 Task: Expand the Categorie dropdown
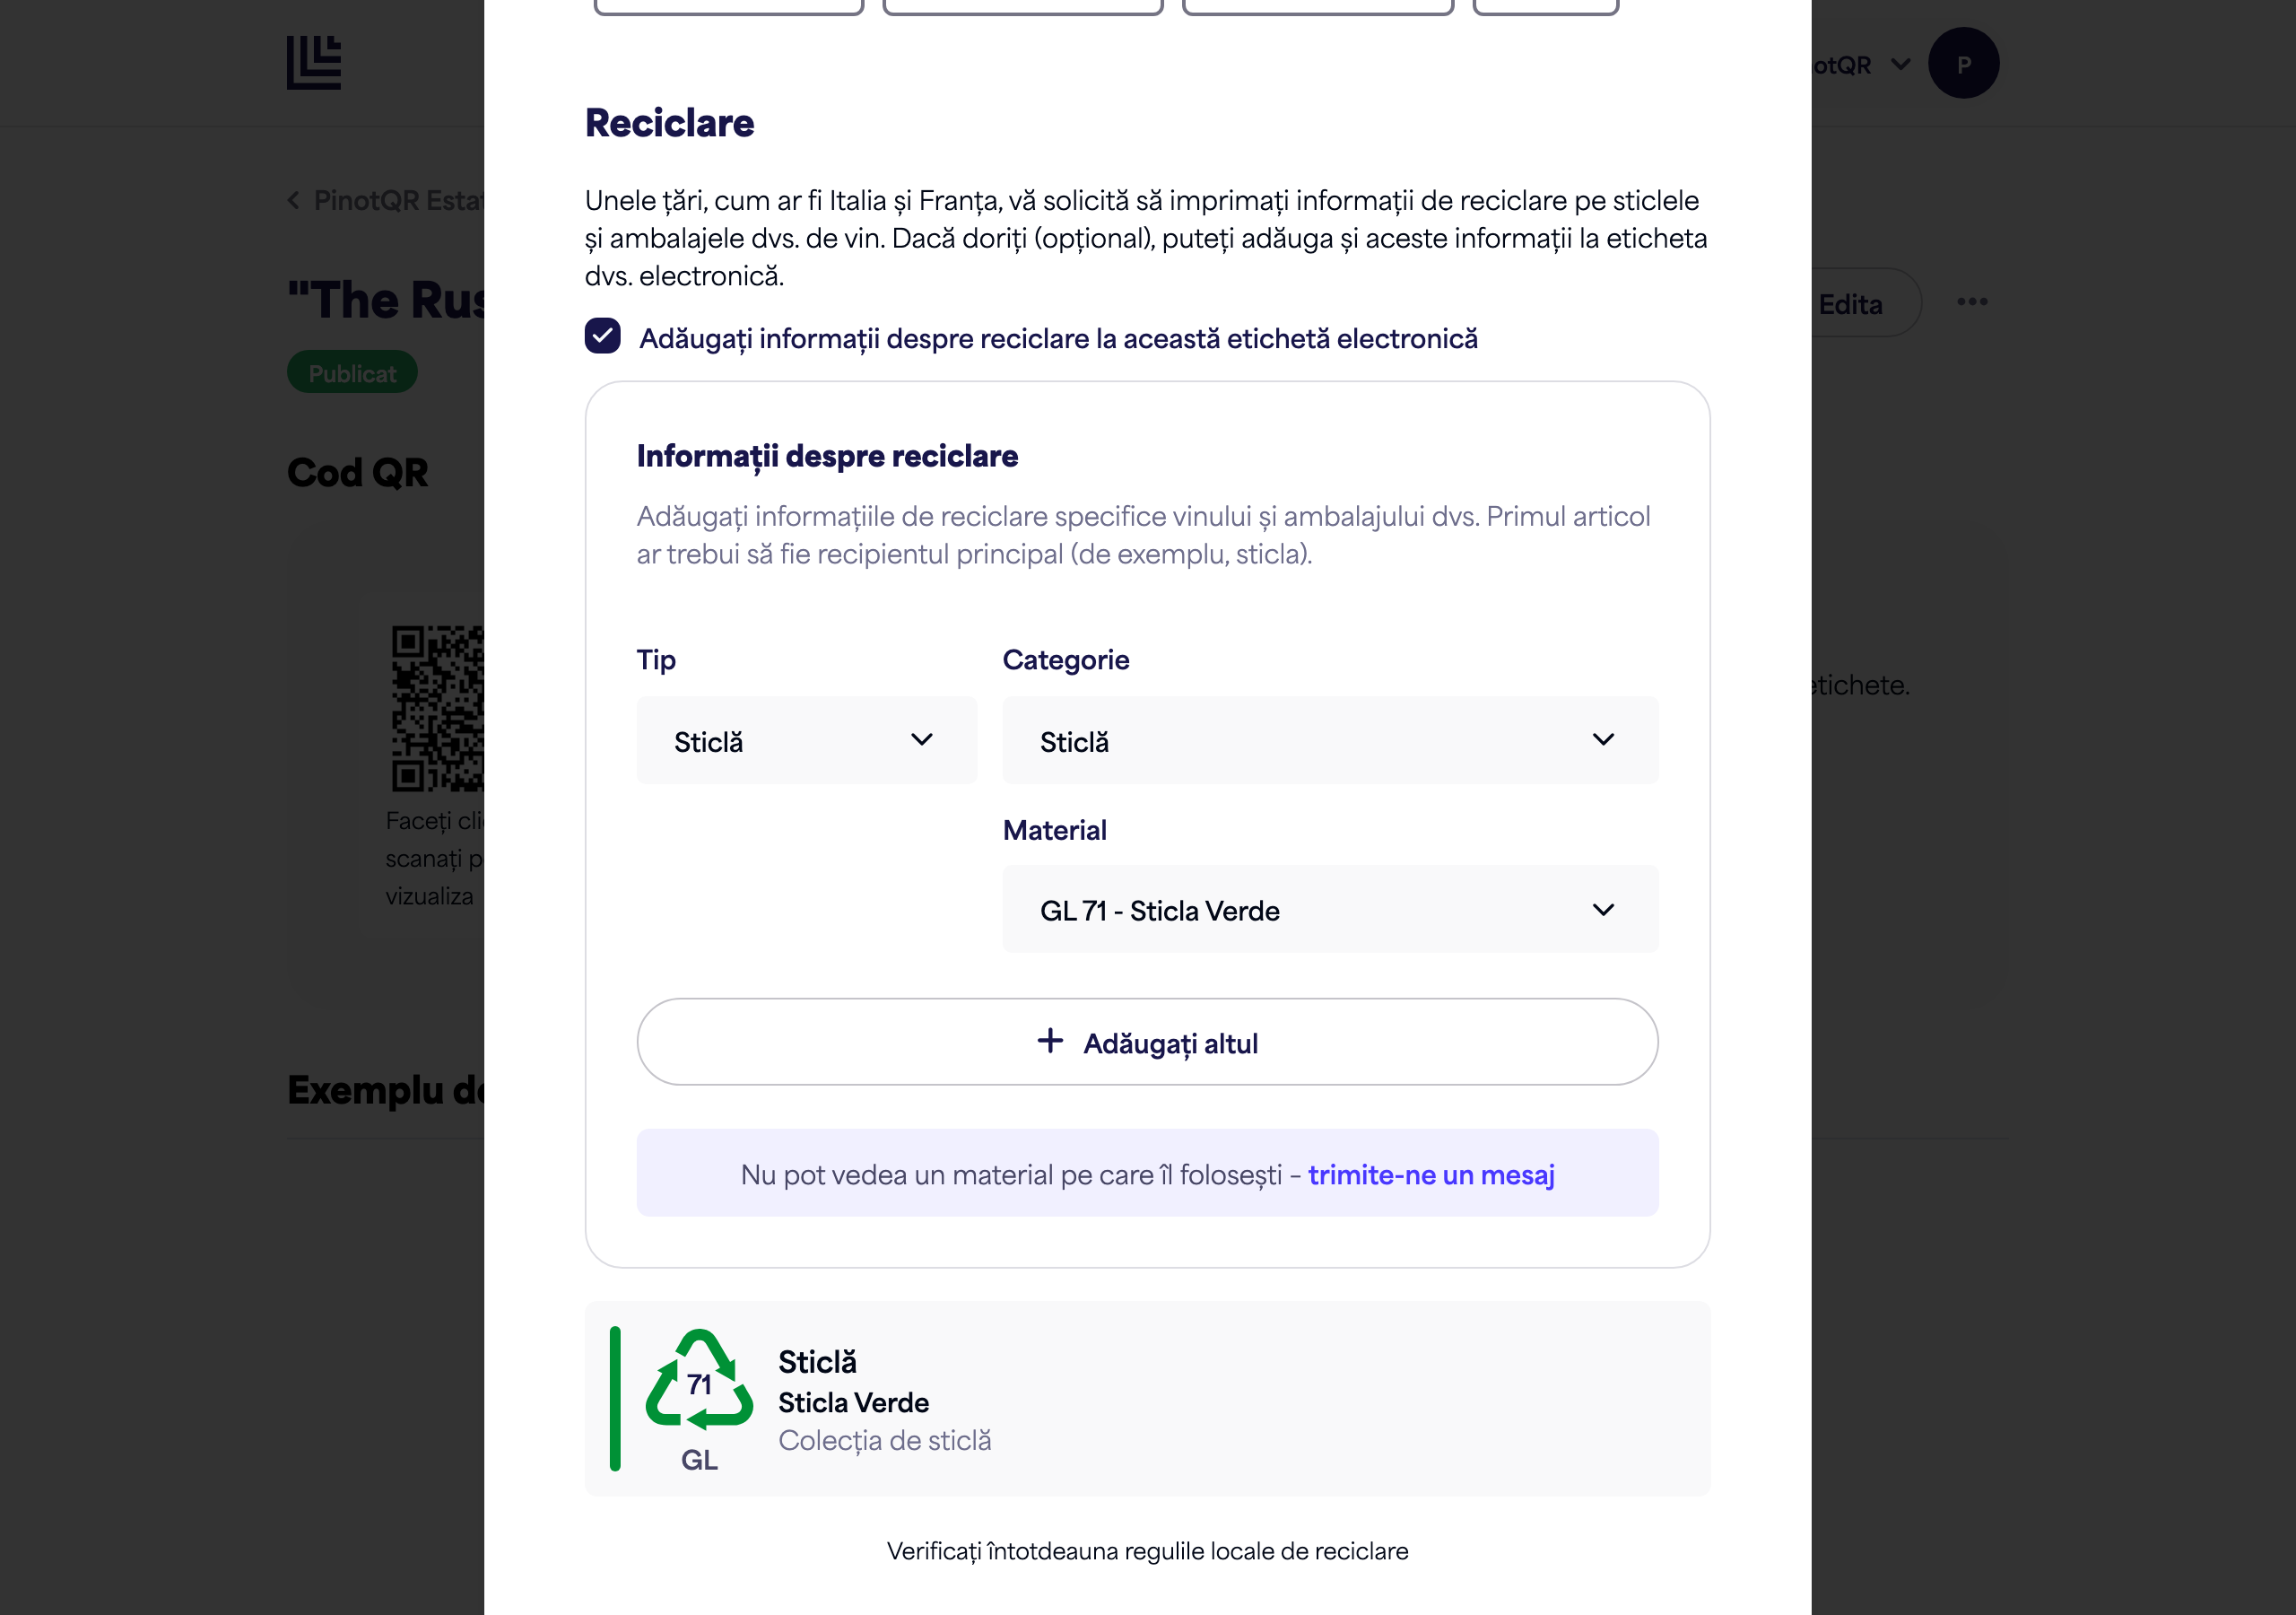pyautogui.click(x=1330, y=740)
